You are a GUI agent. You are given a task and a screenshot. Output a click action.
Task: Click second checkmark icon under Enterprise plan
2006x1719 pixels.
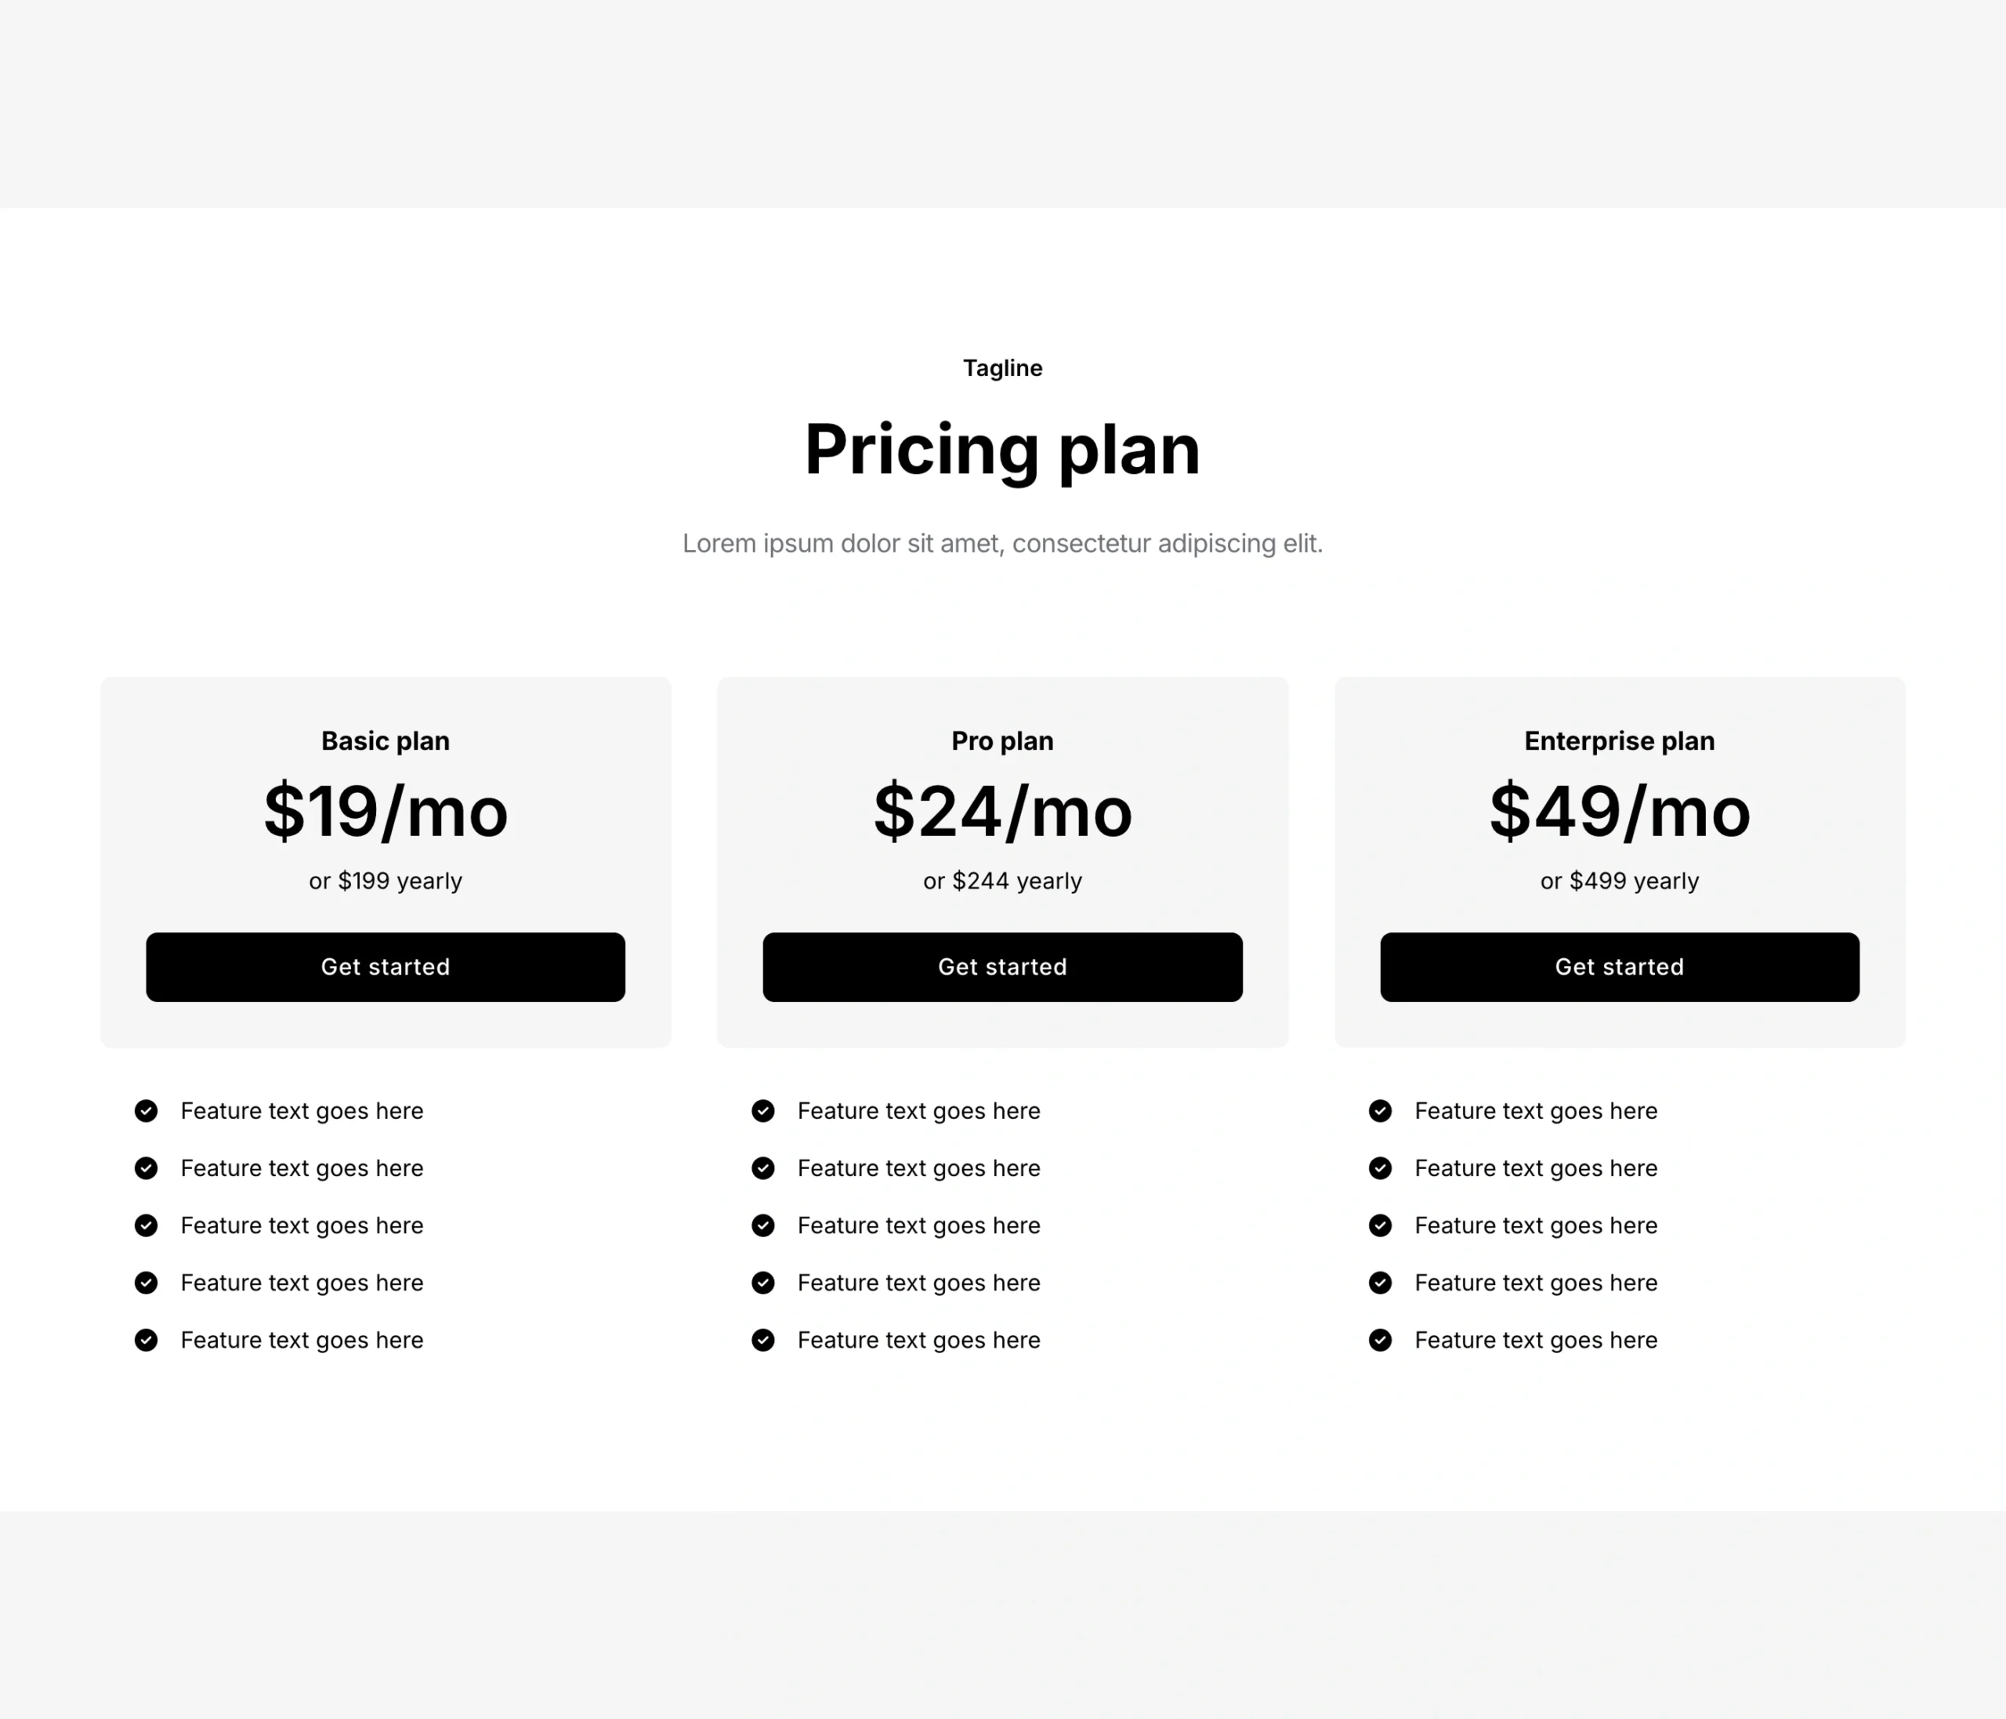(x=1381, y=1168)
